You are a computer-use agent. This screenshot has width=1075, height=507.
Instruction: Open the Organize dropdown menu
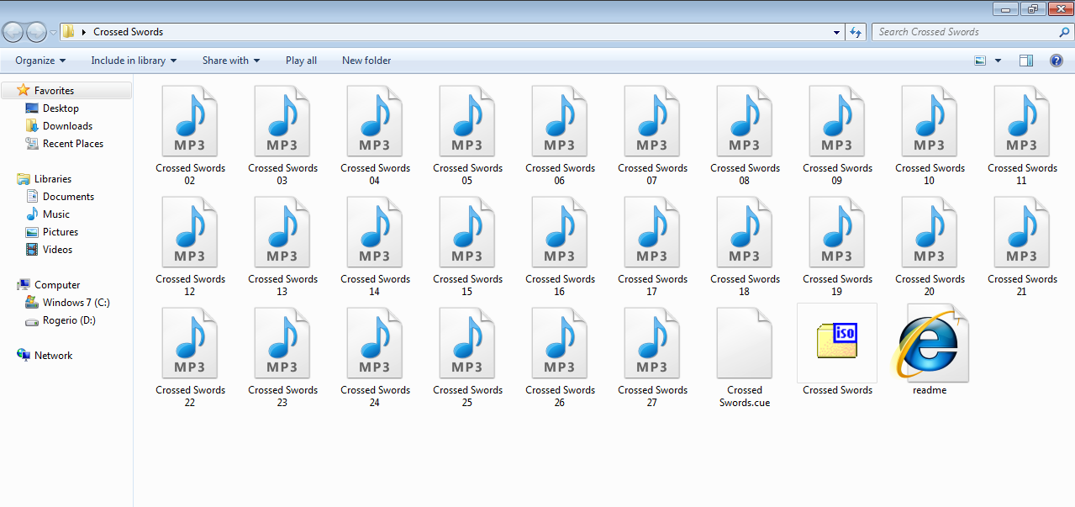click(x=40, y=61)
